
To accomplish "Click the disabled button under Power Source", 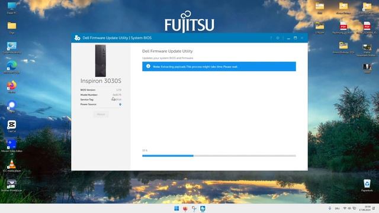I will click(101, 114).
